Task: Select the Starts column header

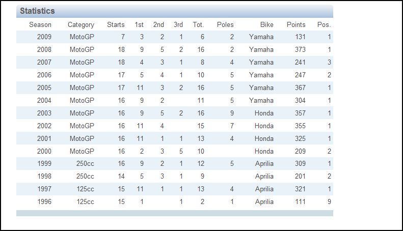Action: 116,24
